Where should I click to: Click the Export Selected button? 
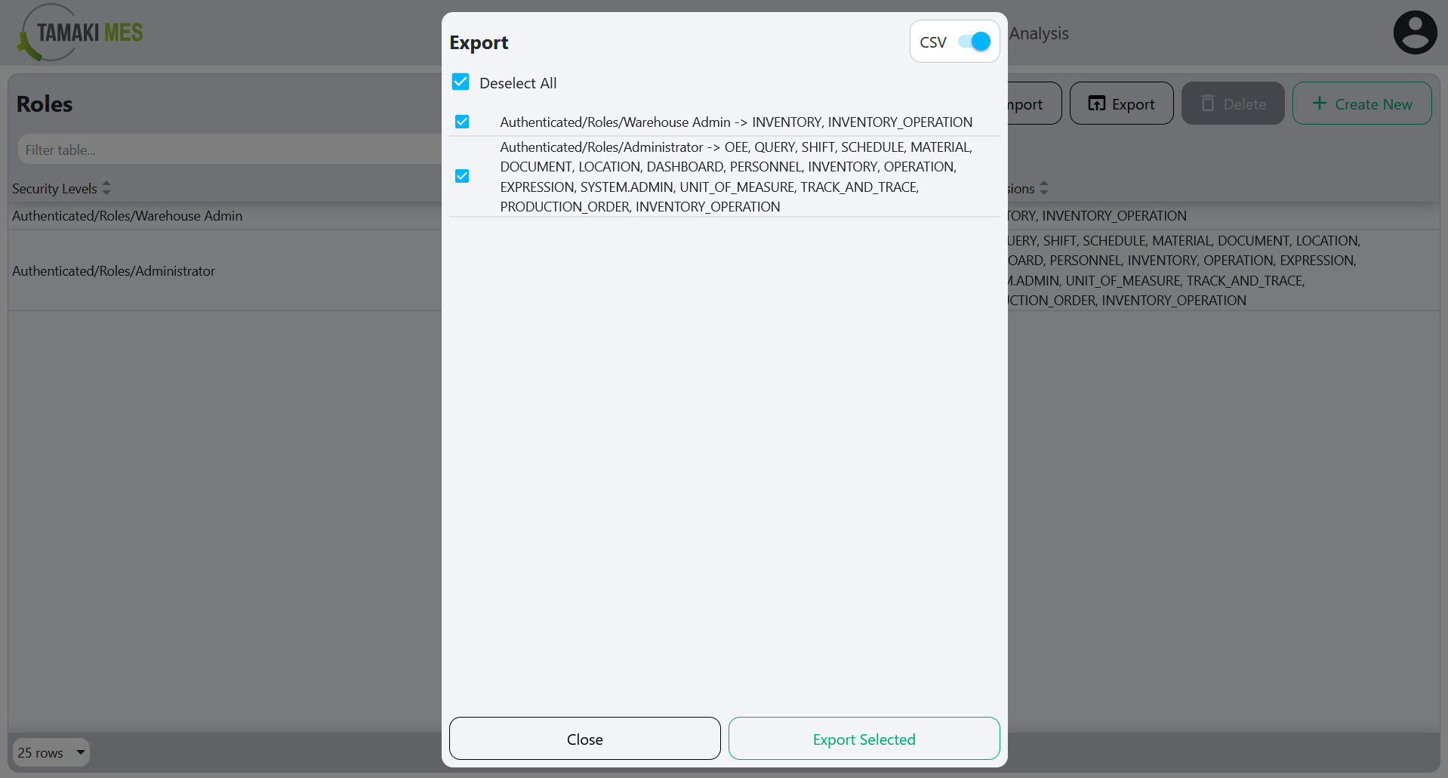coord(863,739)
